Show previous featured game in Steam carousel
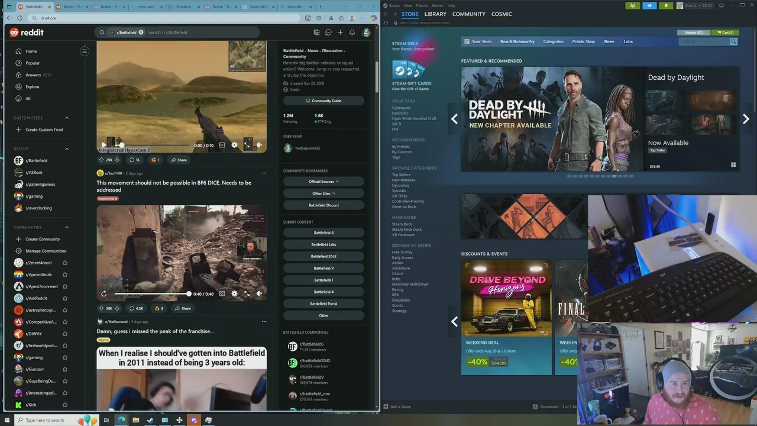This screenshot has width=757, height=426. pyautogui.click(x=454, y=119)
